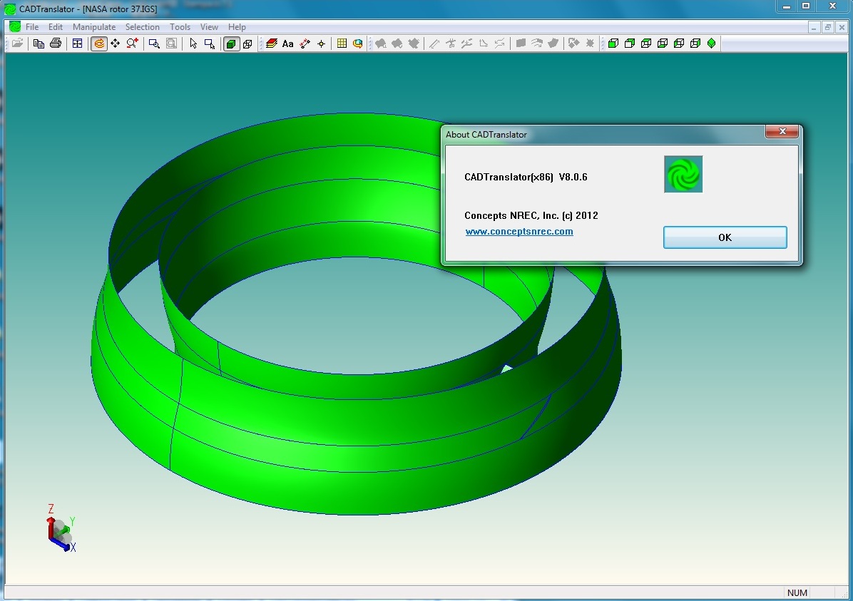The image size is (853, 601).
Task: Click the Copy icon in toolbar
Action: (x=39, y=43)
